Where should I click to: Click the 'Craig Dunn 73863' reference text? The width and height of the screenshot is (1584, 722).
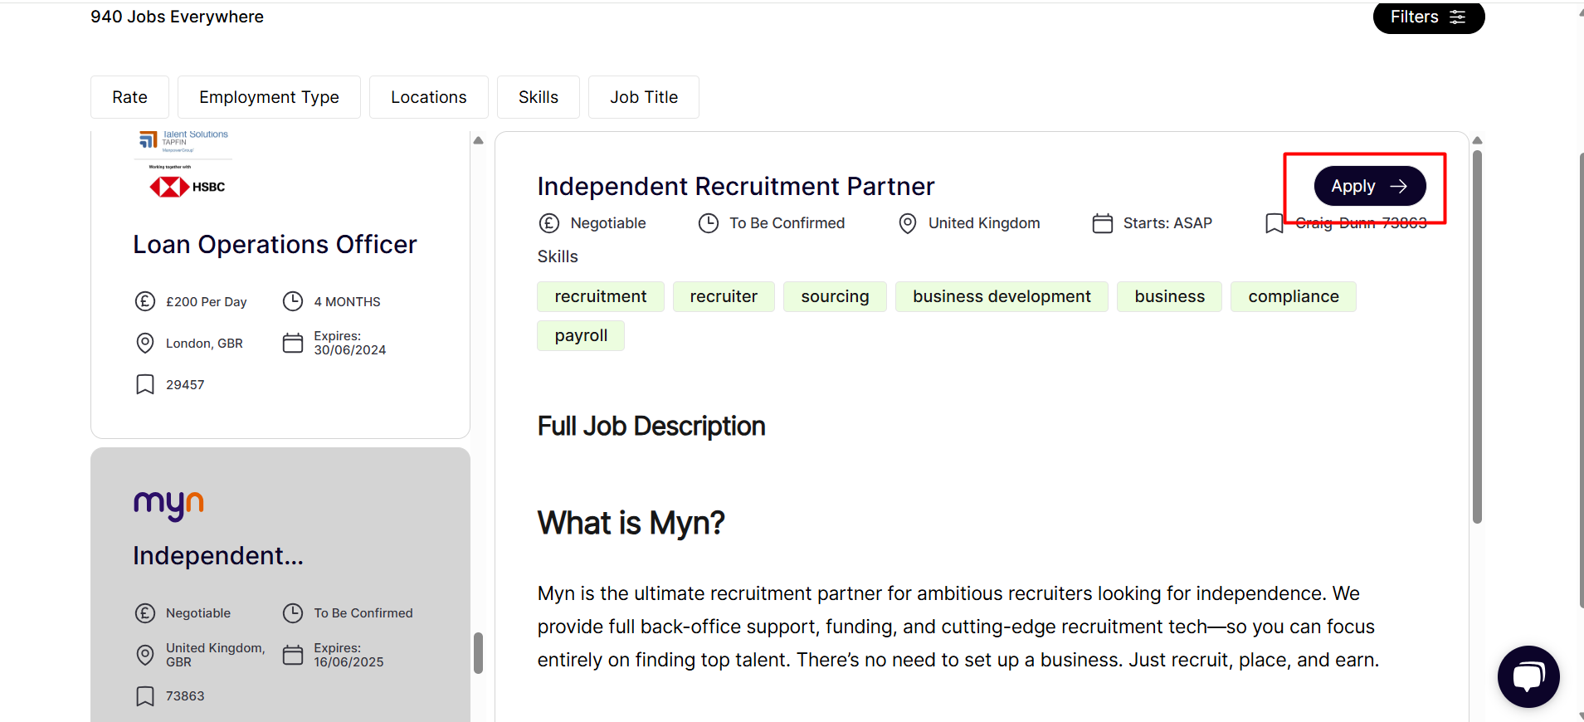click(x=1361, y=223)
